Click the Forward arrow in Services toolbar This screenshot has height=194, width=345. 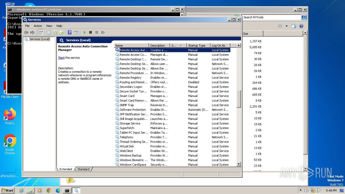(x=32, y=32)
